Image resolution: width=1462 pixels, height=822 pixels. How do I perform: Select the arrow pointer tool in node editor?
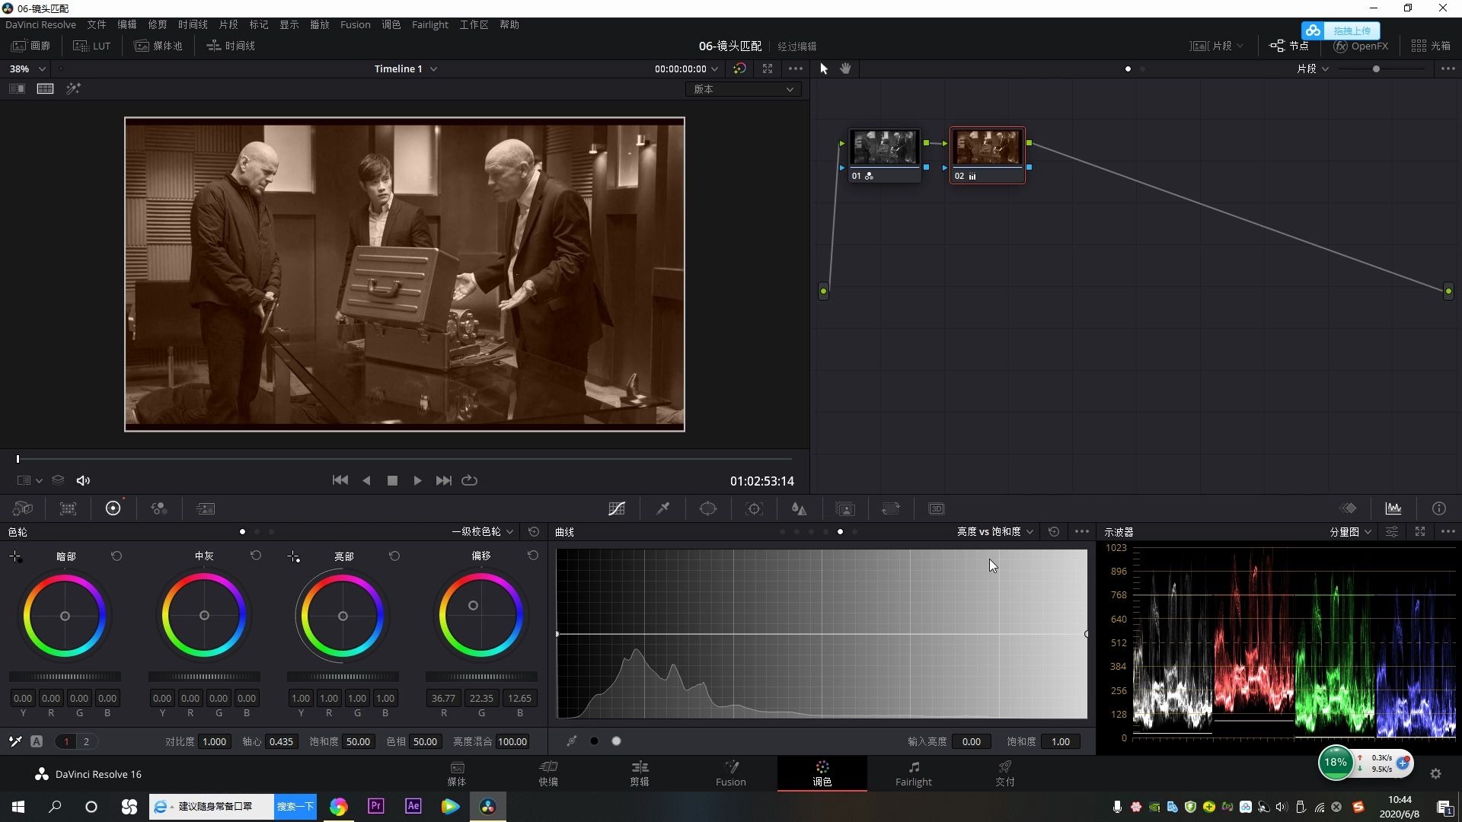pyautogui.click(x=823, y=68)
